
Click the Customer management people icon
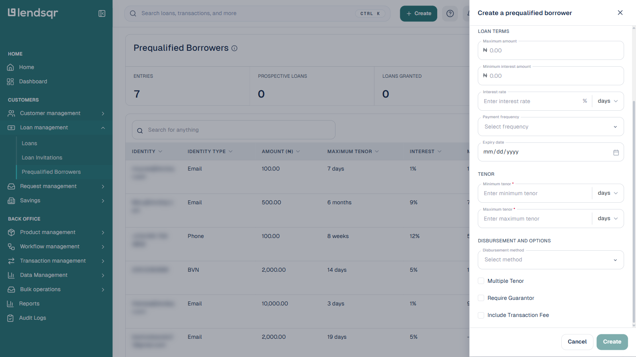click(11, 113)
